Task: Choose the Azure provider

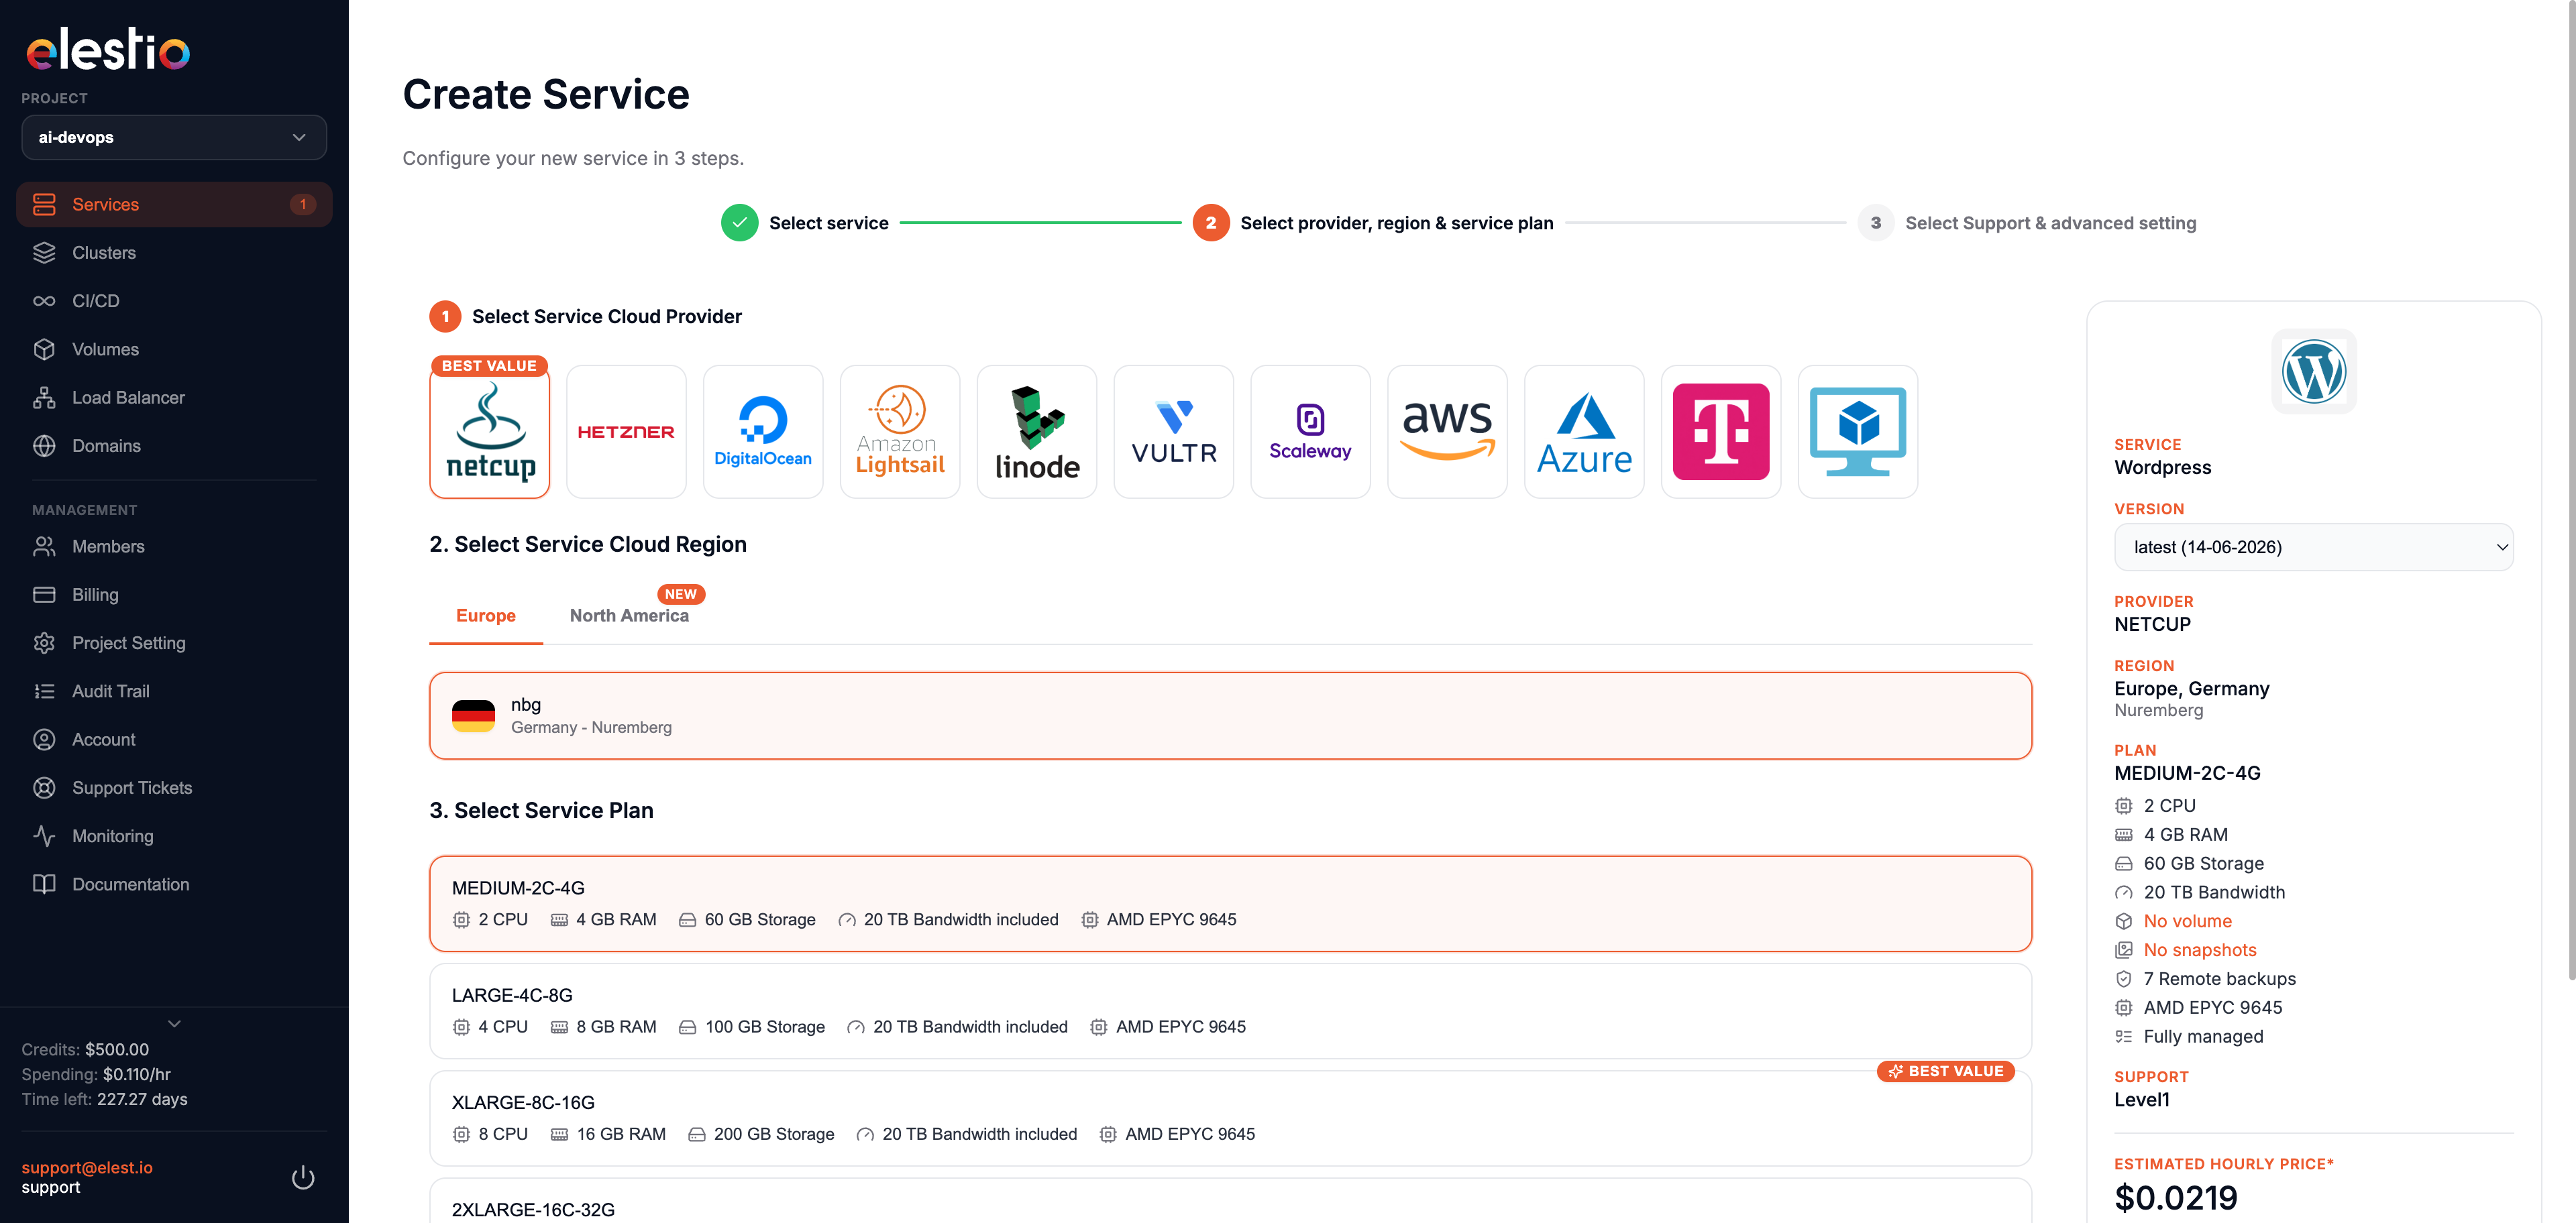Action: coord(1584,432)
